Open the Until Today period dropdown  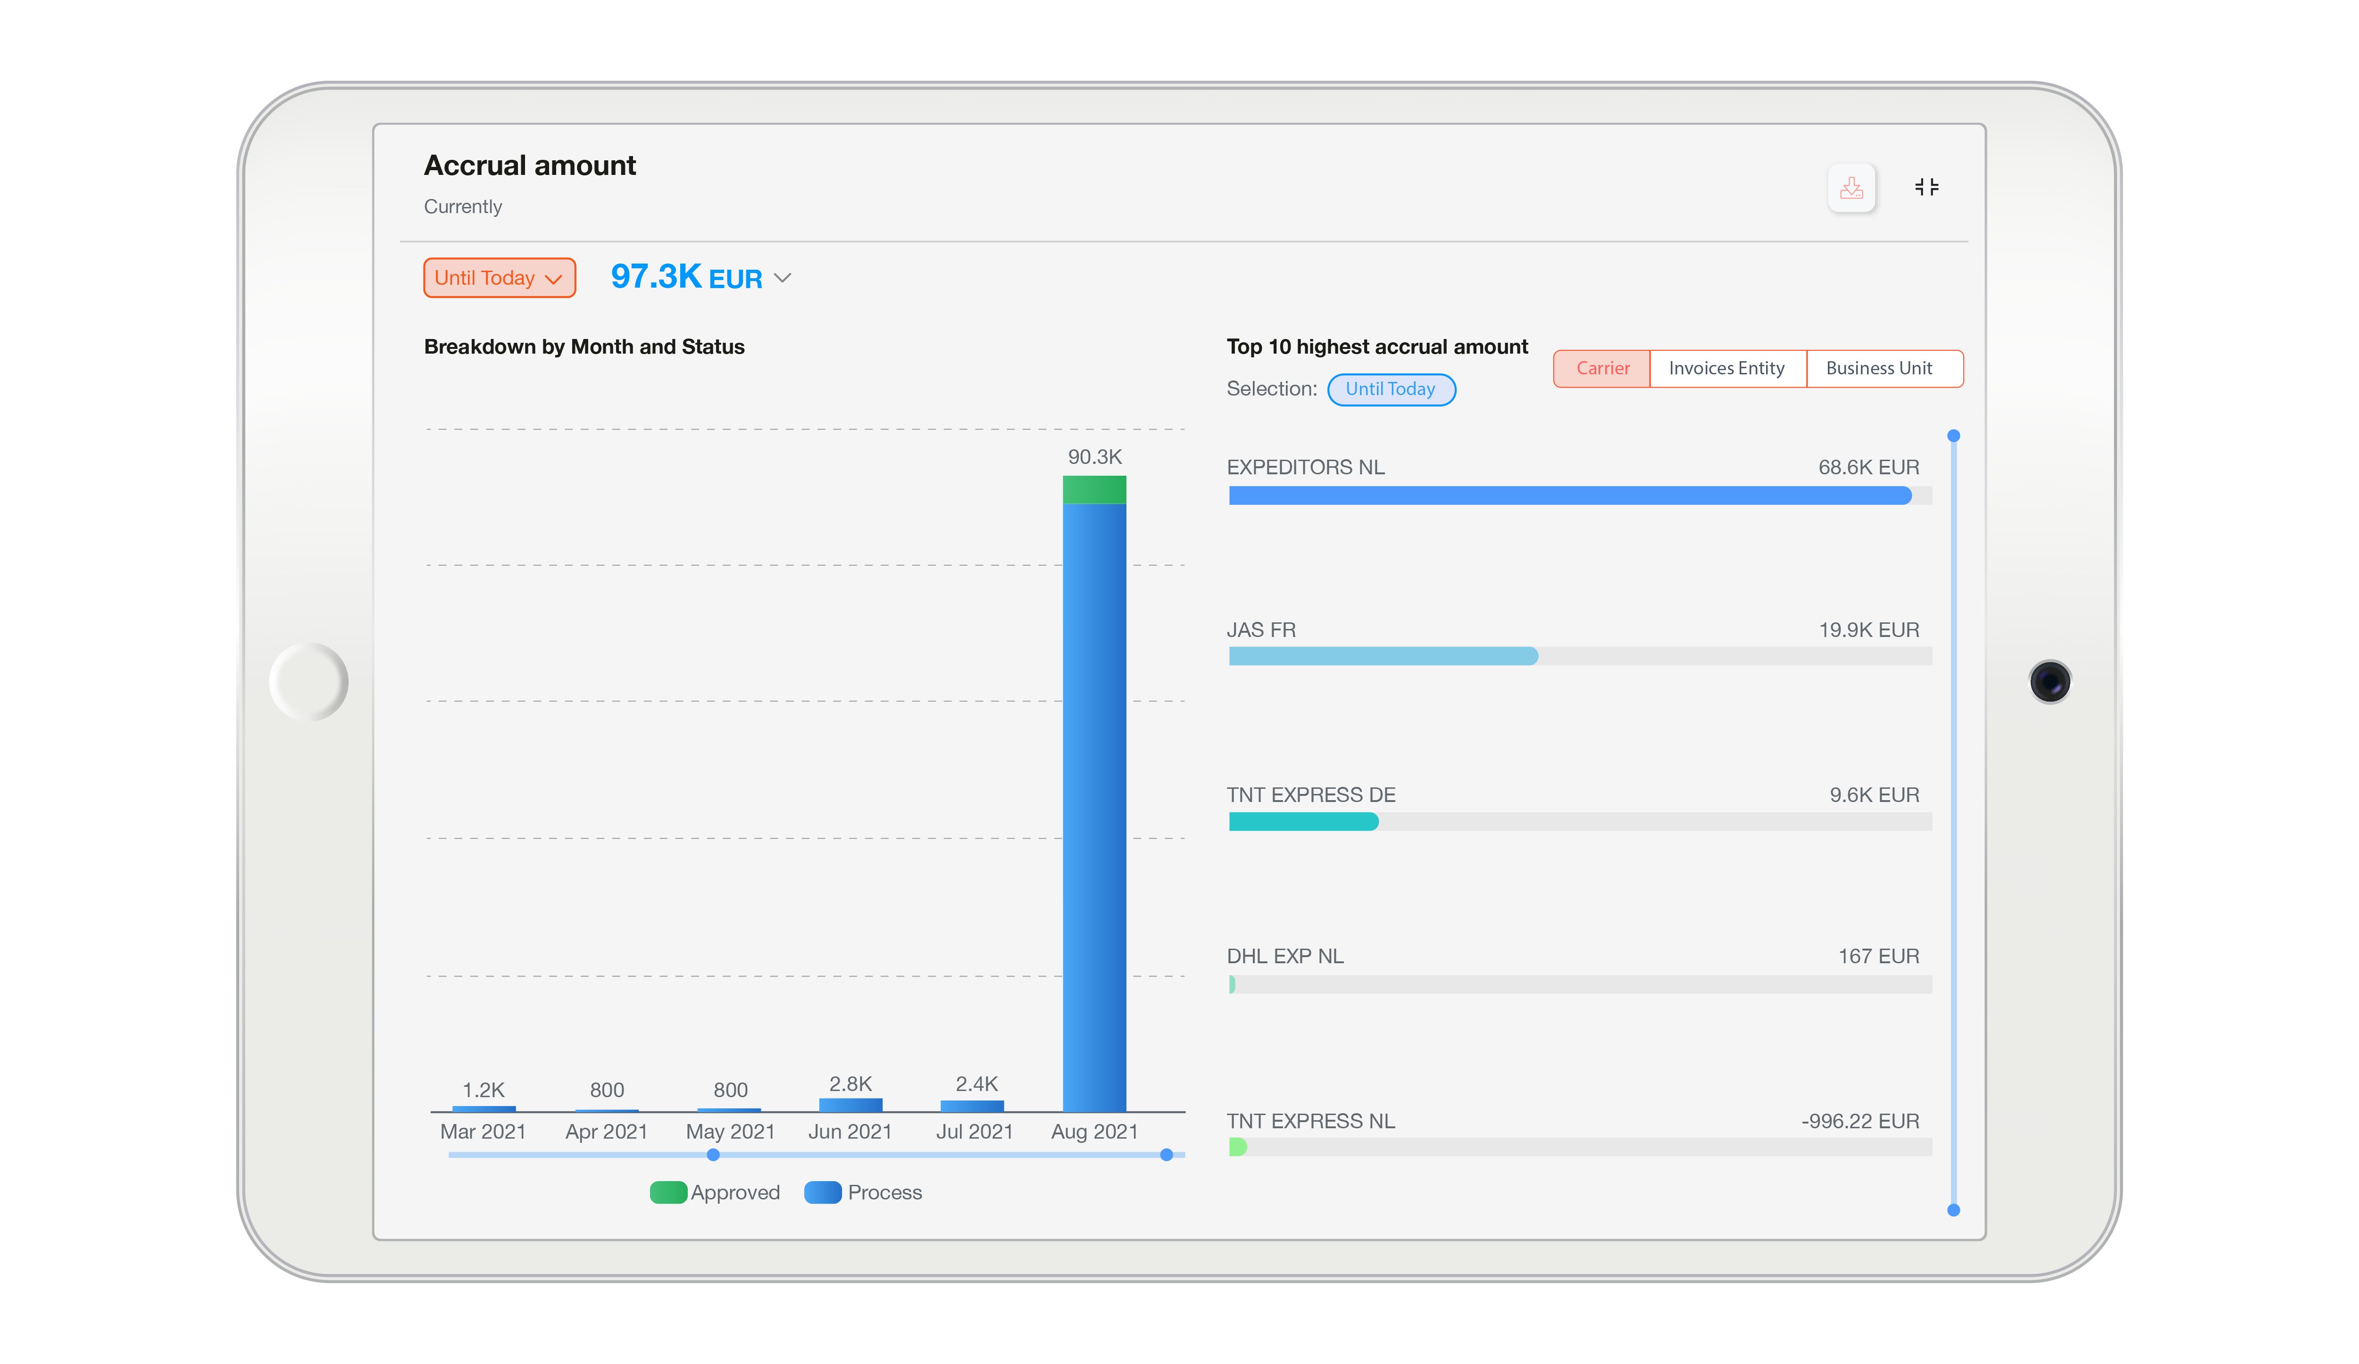(x=499, y=278)
